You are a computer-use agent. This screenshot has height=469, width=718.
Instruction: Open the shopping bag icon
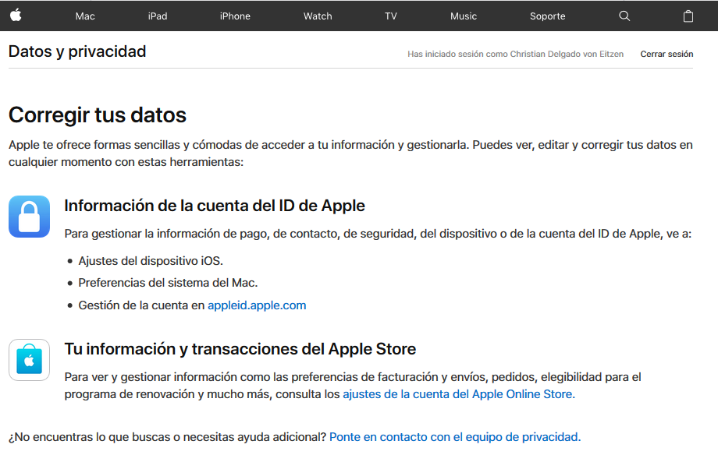[x=688, y=16]
